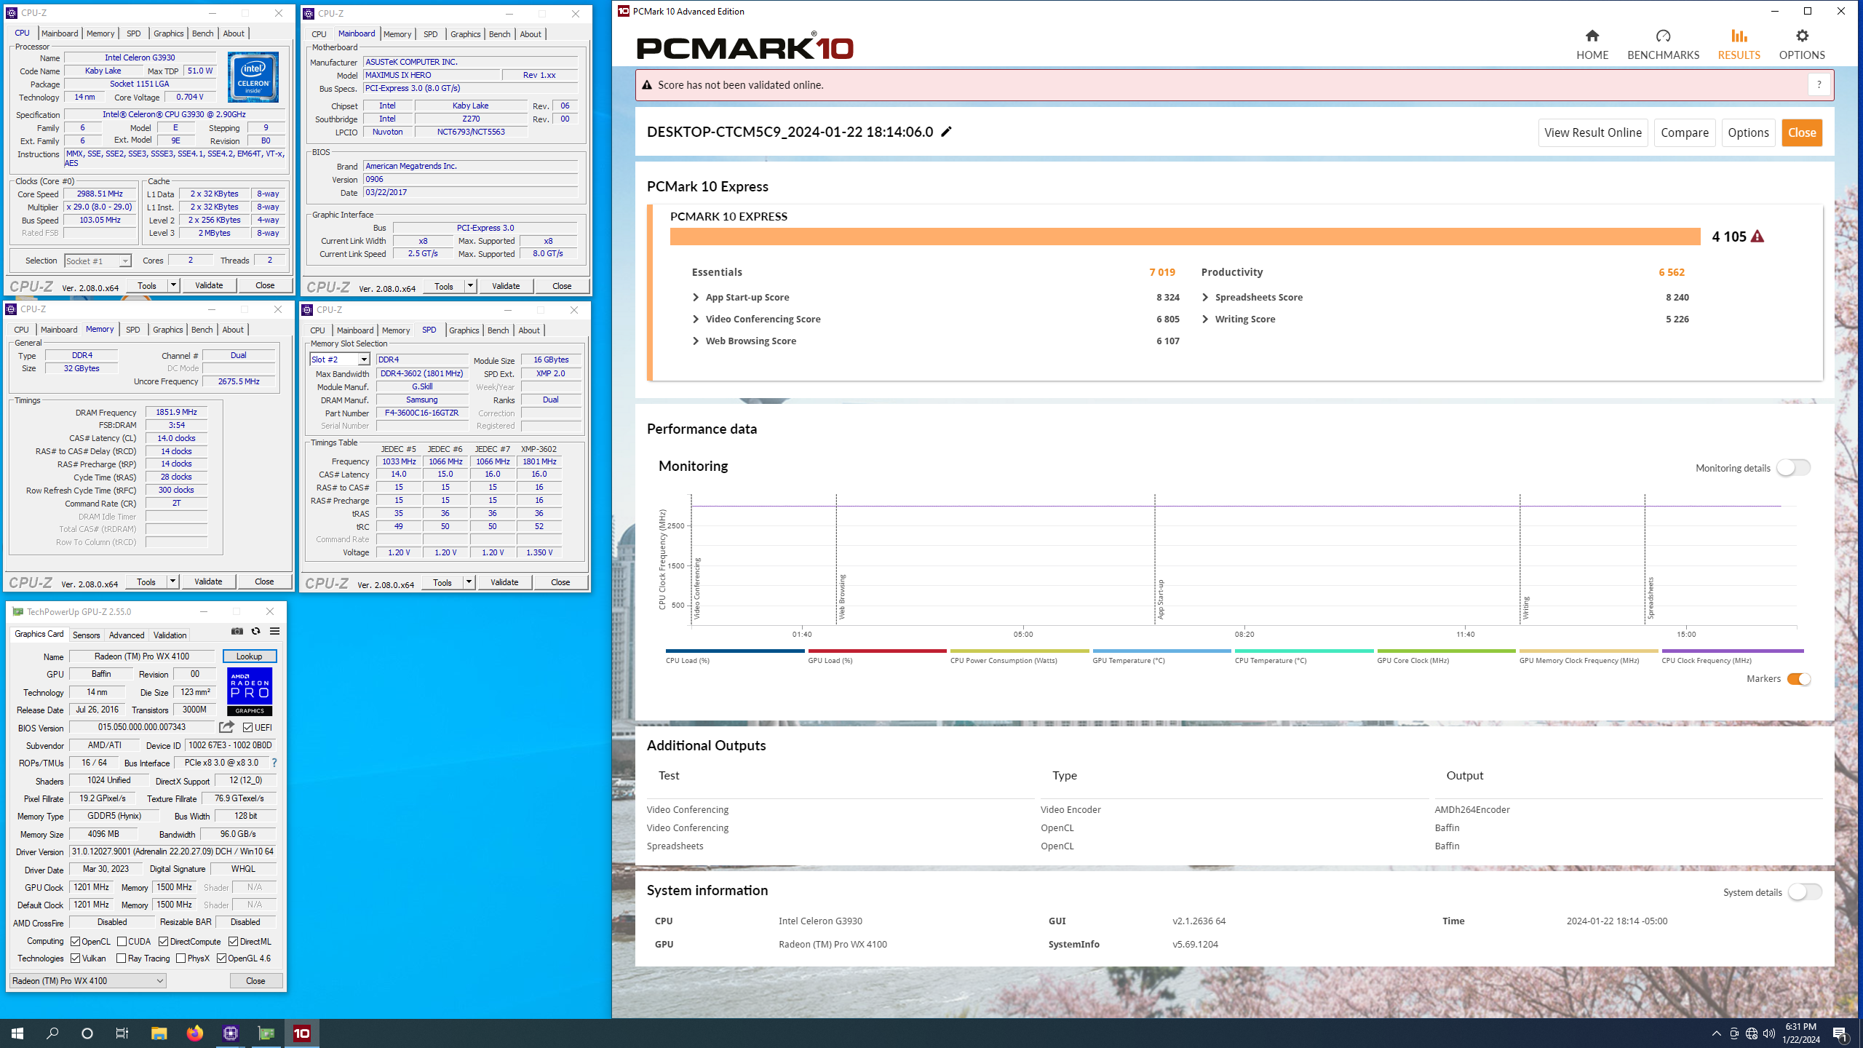This screenshot has height=1048, width=1863.
Task: Click the Lookup button in GPU-Z
Action: (249, 656)
